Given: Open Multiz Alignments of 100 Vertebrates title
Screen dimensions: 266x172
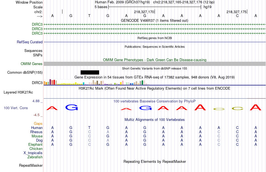Looking at the screenshot, I should click(x=155, y=120).
